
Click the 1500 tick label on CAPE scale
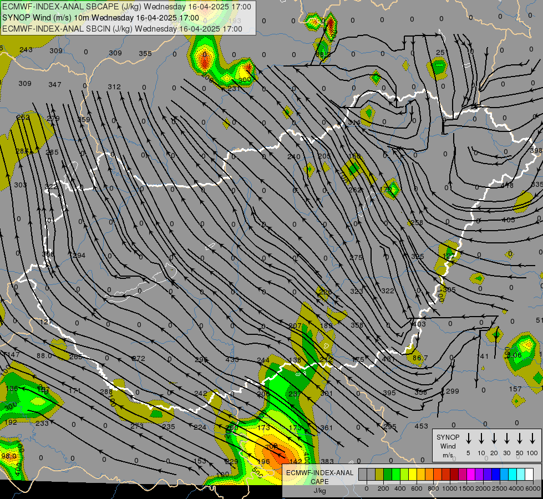[x=466, y=488]
